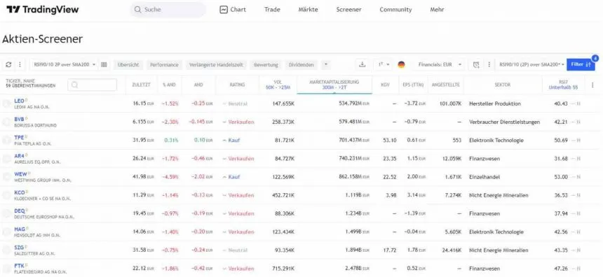The image size is (603, 277).
Task: Sort by the KGV column header
Action: pos(386,85)
